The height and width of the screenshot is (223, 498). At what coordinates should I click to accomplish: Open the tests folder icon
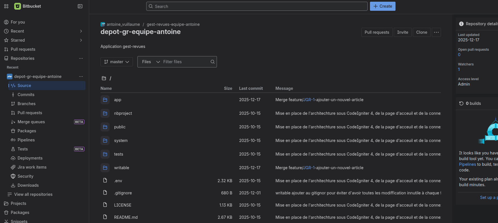coord(105,154)
